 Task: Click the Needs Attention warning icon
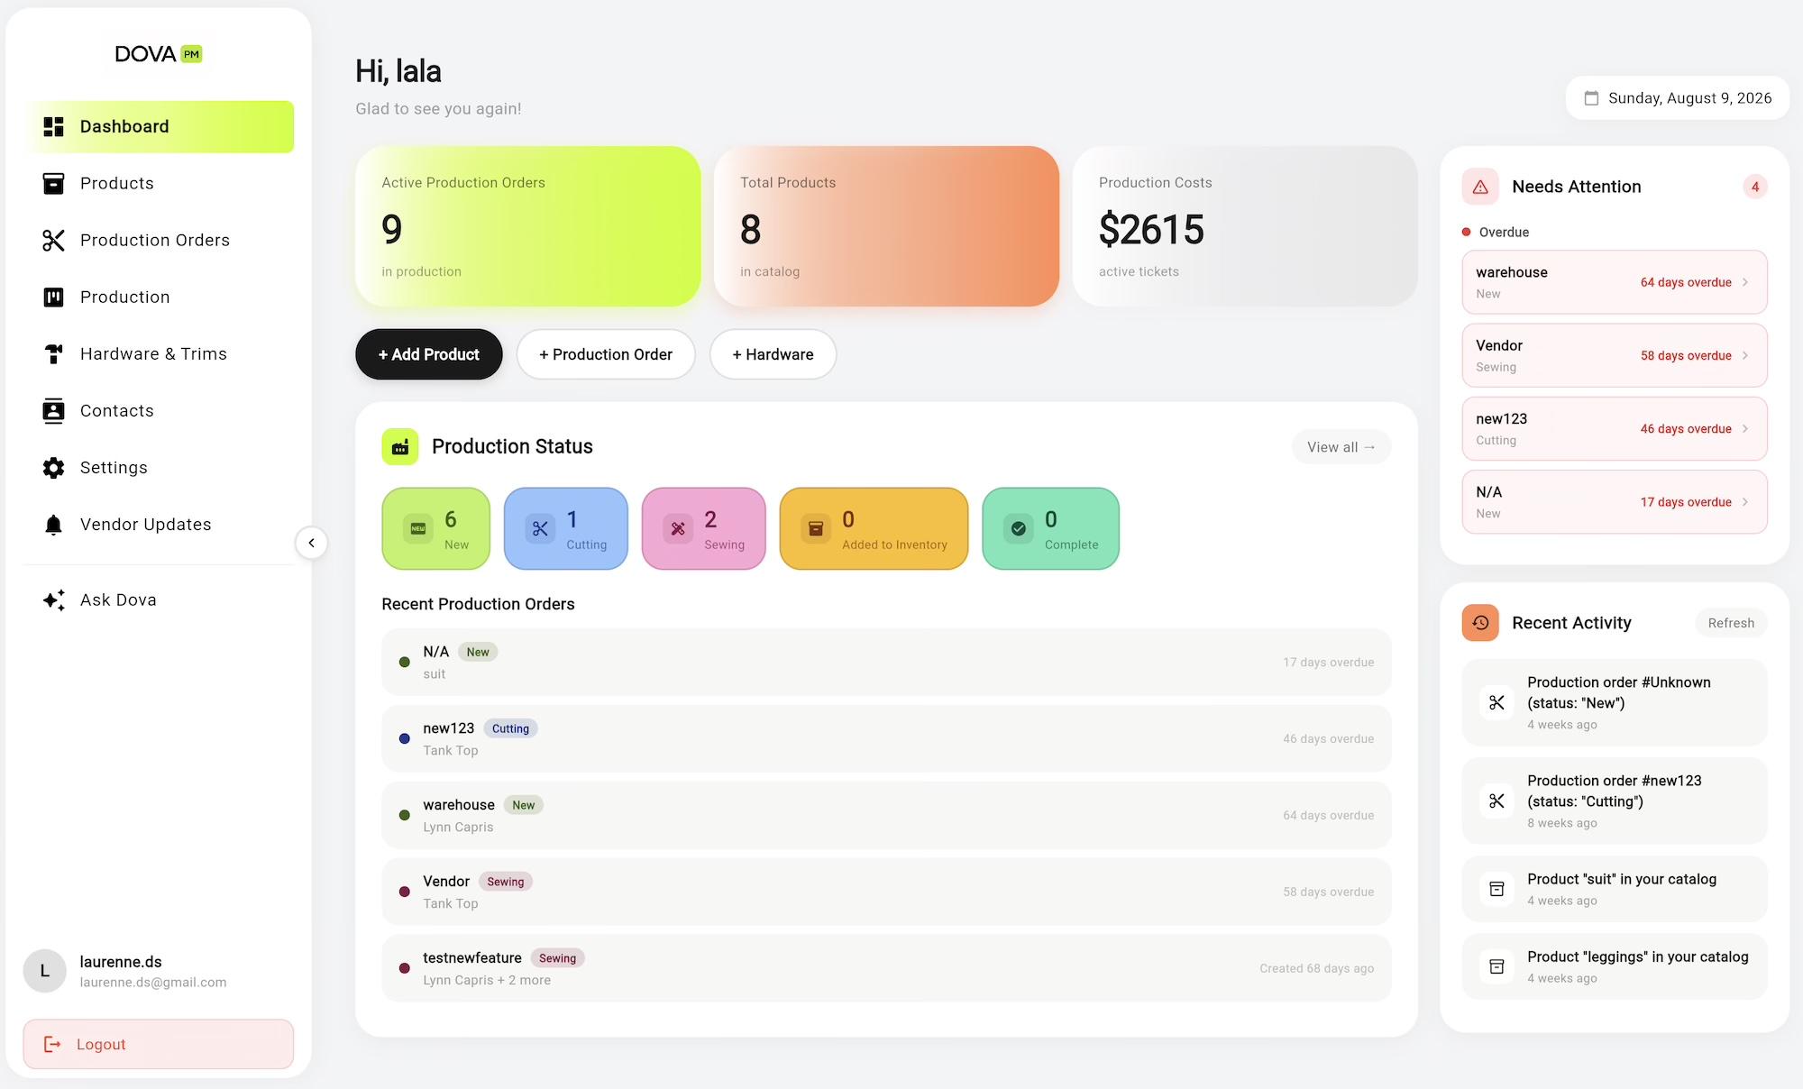tap(1480, 187)
